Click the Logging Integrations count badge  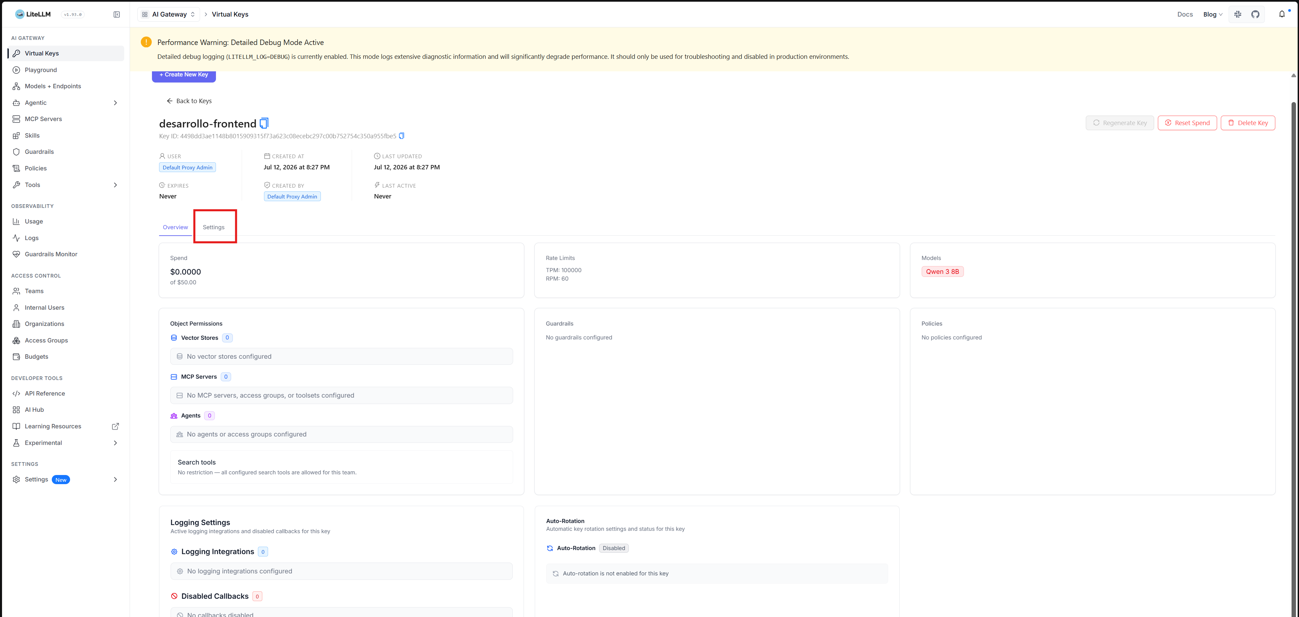[x=263, y=551]
